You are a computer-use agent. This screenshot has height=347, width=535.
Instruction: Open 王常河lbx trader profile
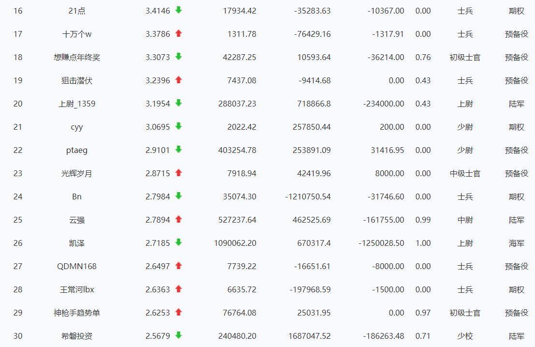[x=77, y=289]
